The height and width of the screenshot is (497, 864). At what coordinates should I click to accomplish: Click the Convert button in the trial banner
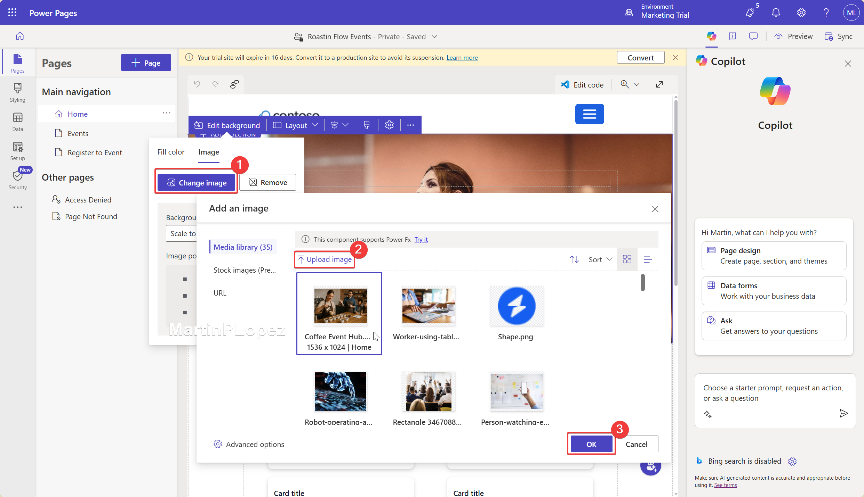(640, 57)
